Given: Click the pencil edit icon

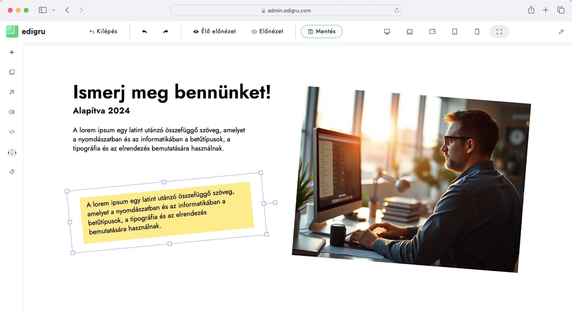Looking at the screenshot, I should [x=561, y=32].
